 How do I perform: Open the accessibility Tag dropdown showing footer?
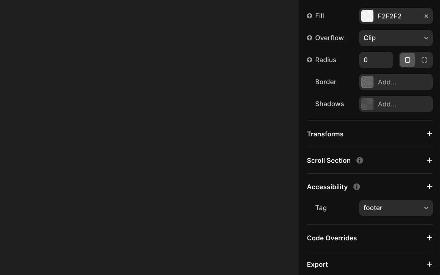[396, 208]
